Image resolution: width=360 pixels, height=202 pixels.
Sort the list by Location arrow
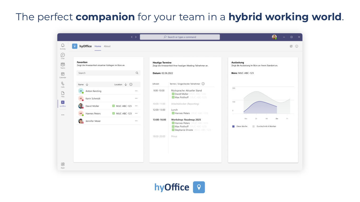pyautogui.click(x=126, y=84)
